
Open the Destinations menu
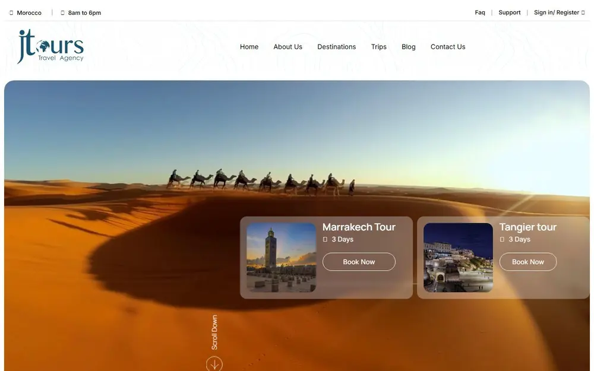coord(336,46)
